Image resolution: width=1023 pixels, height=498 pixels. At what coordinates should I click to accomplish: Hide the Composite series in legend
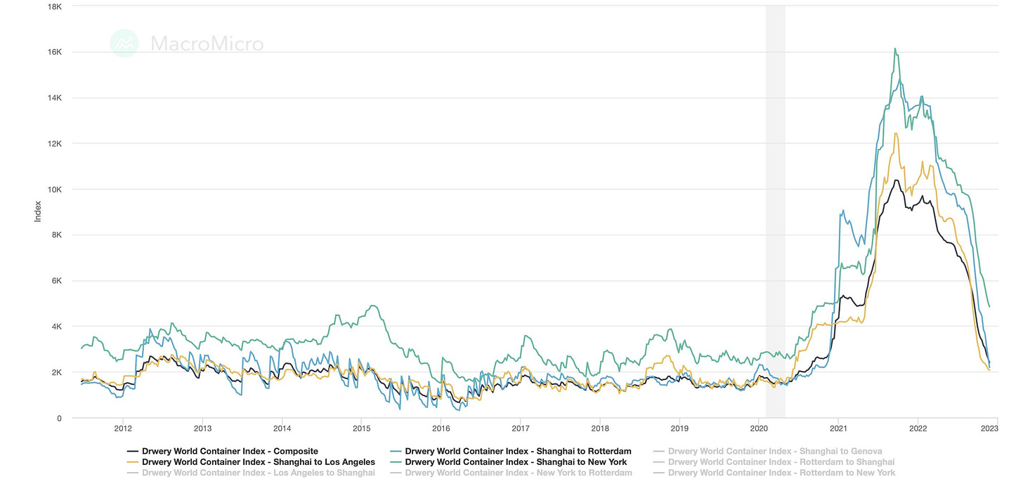(230, 451)
